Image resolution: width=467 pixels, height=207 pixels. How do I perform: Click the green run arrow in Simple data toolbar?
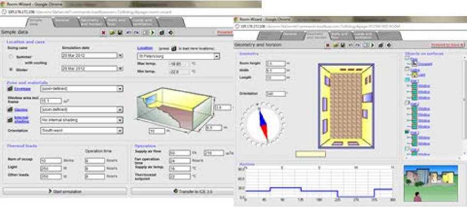(152, 33)
